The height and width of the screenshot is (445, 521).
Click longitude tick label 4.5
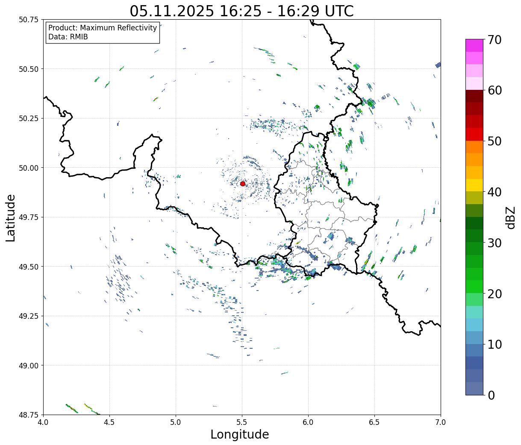(109, 422)
